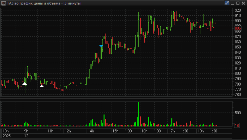Click the red 16 current volume label
The height and width of the screenshot is (140, 247).
(237, 125)
